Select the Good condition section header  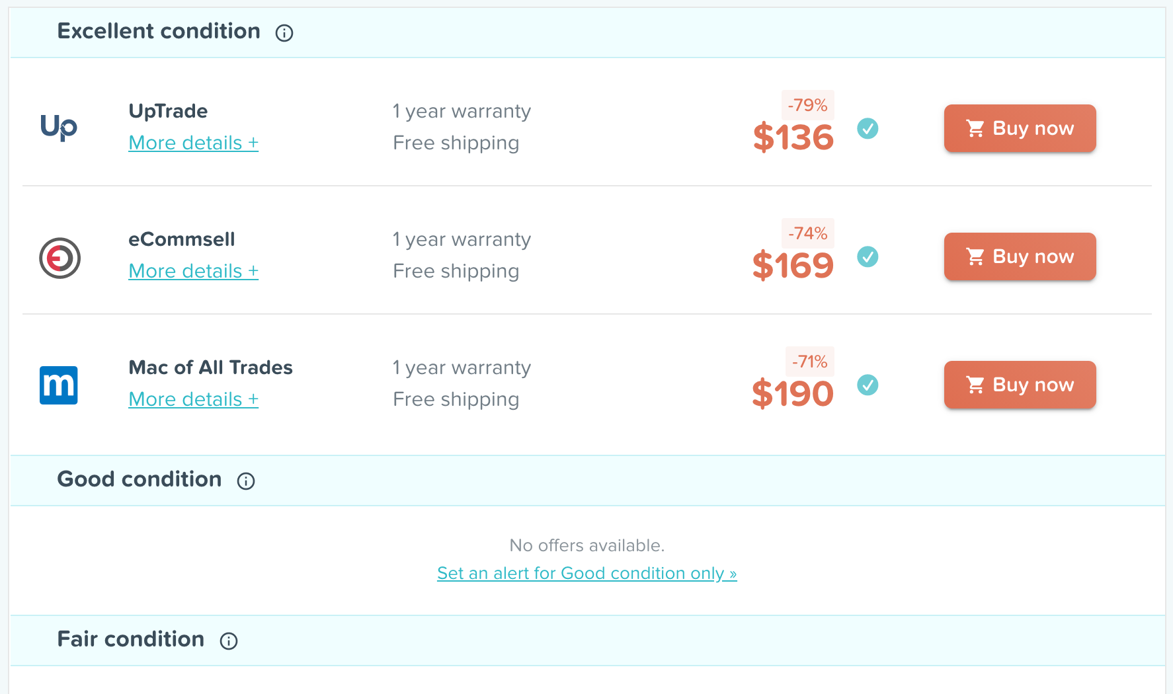[139, 479]
